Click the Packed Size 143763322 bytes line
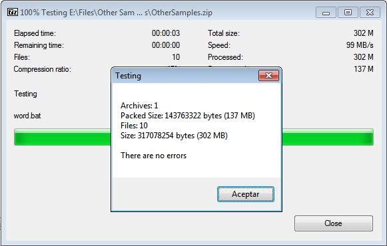The width and height of the screenshot is (387, 246). 188,116
